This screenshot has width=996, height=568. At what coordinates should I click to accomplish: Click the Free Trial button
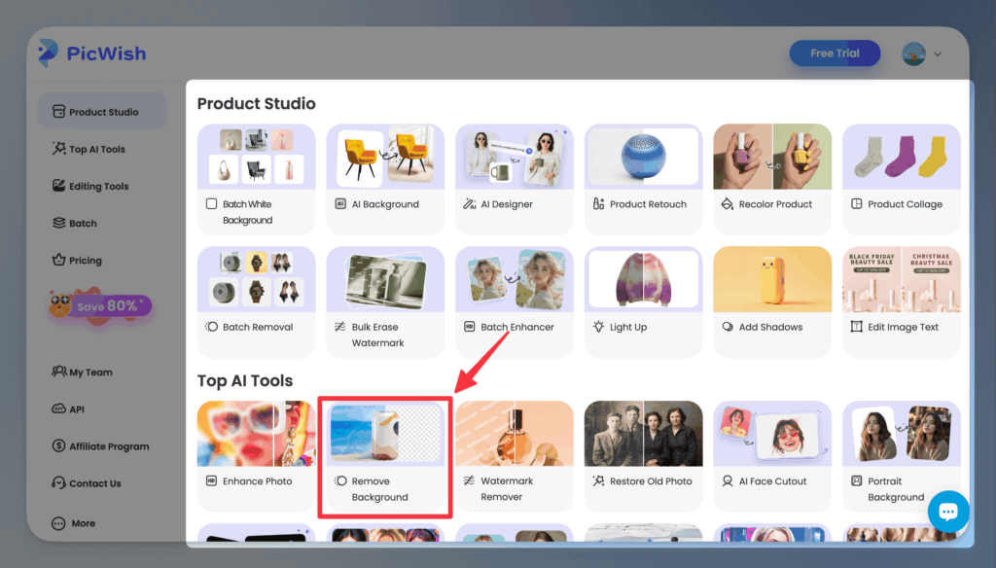(x=834, y=53)
